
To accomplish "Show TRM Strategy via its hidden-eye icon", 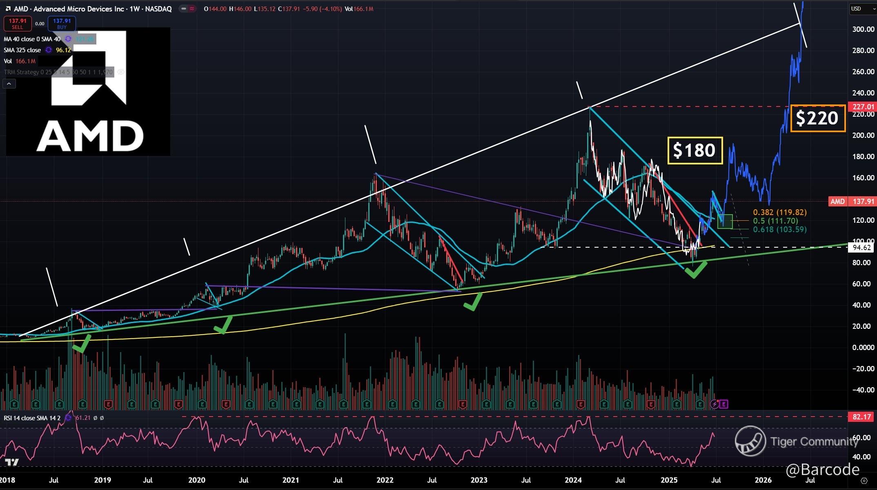I will point(120,72).
